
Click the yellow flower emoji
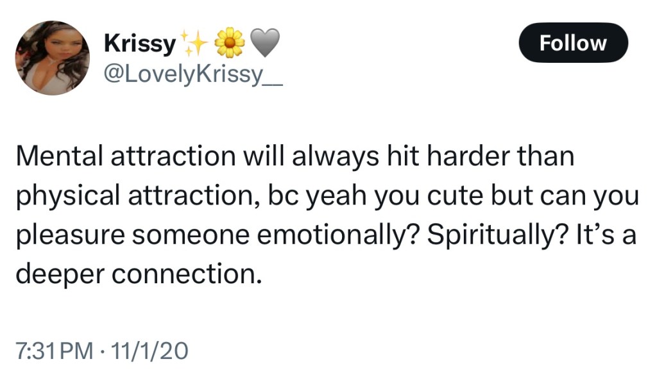pos(229,43)
